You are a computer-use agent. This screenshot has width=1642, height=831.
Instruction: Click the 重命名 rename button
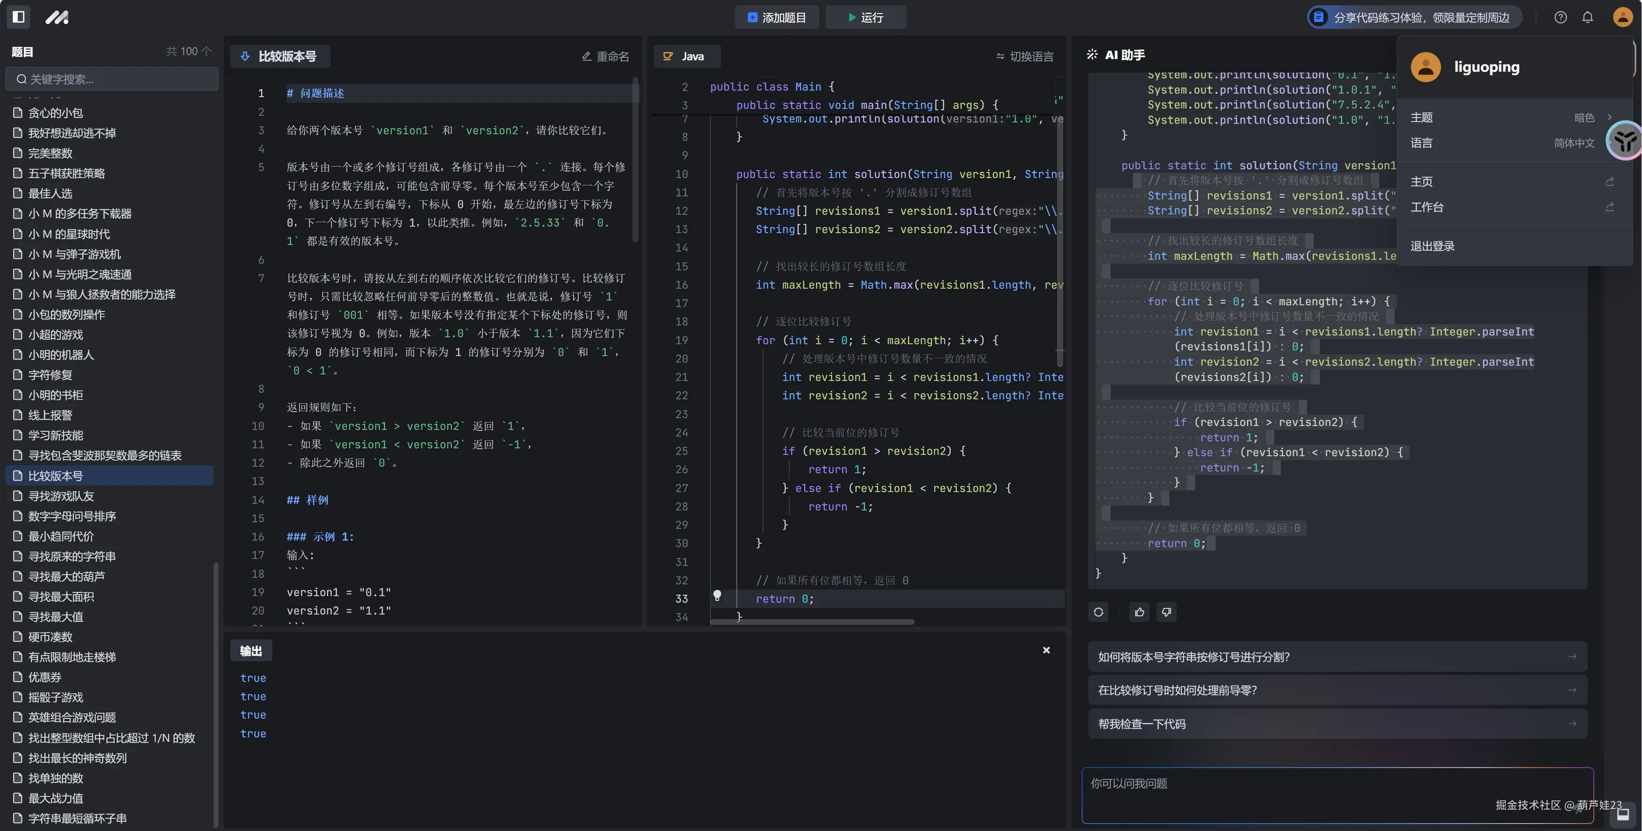tap(605, 57)
